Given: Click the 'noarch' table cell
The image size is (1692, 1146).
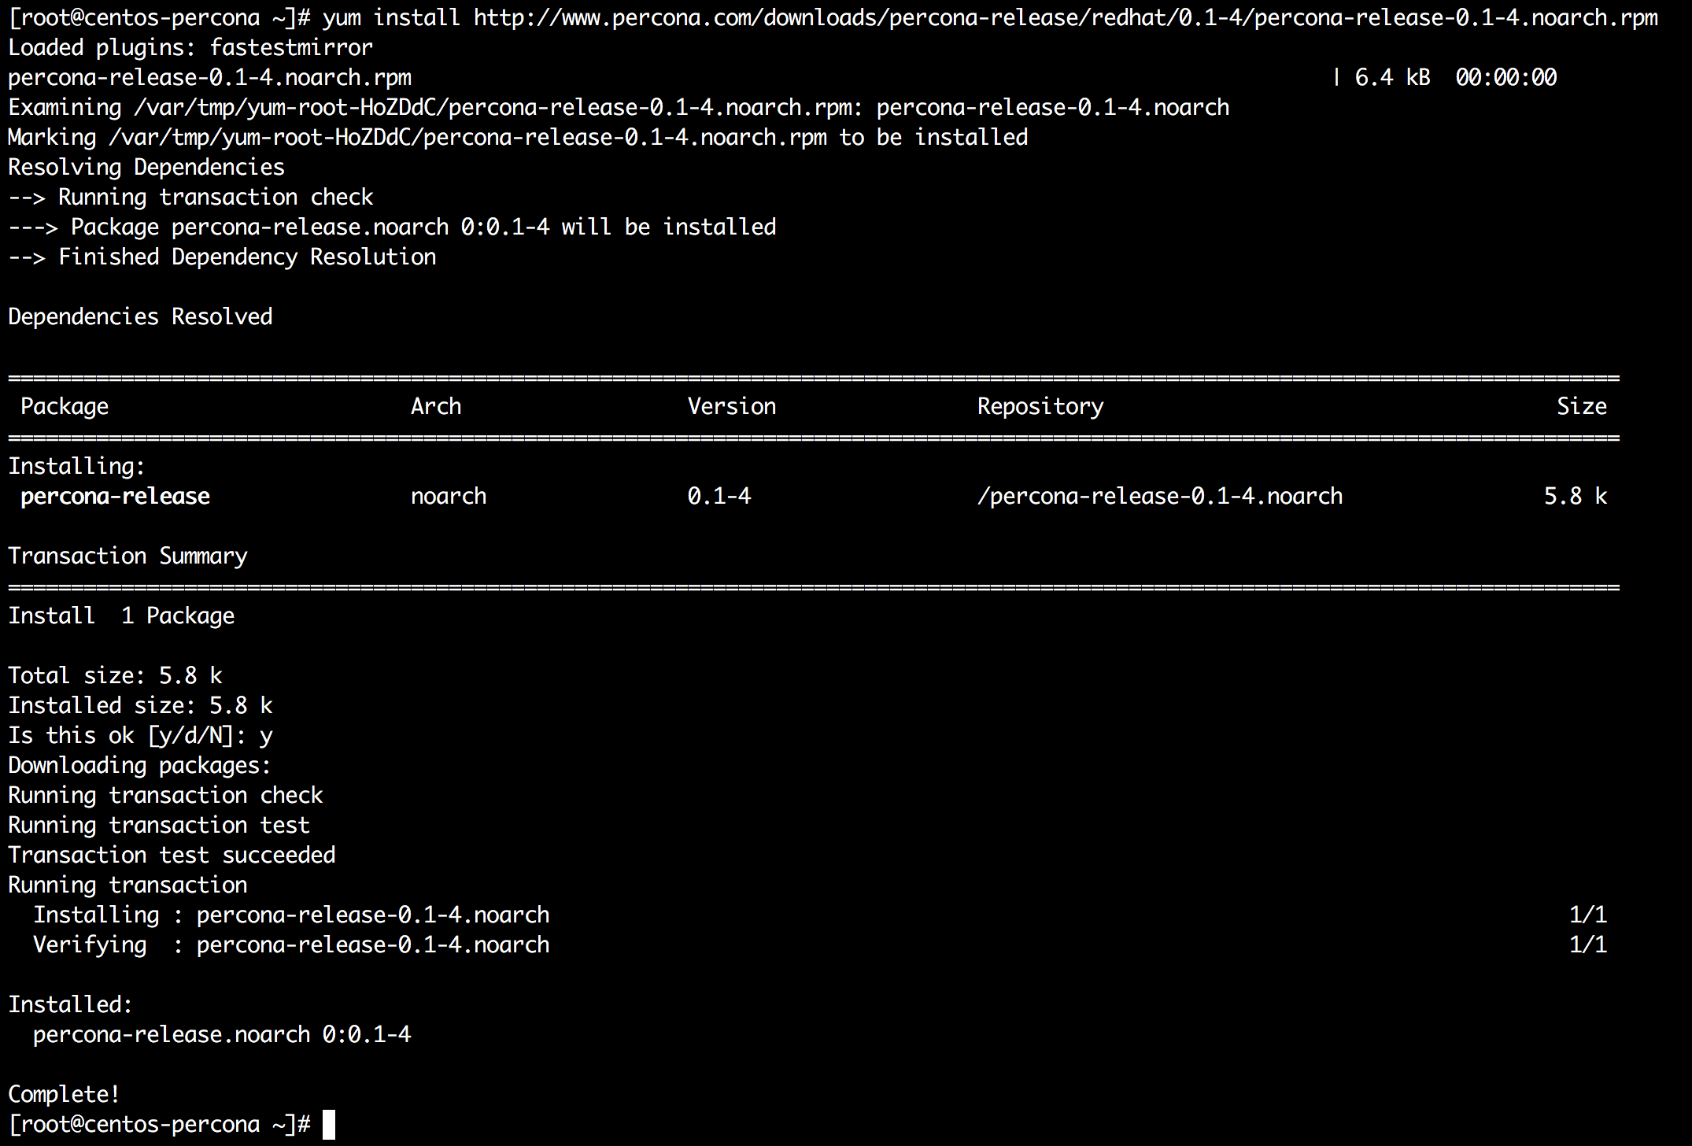Looking at the screenshot, I should (449, 496).
